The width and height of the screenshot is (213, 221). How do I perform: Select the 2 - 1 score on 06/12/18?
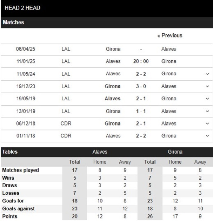coord(141,124)
